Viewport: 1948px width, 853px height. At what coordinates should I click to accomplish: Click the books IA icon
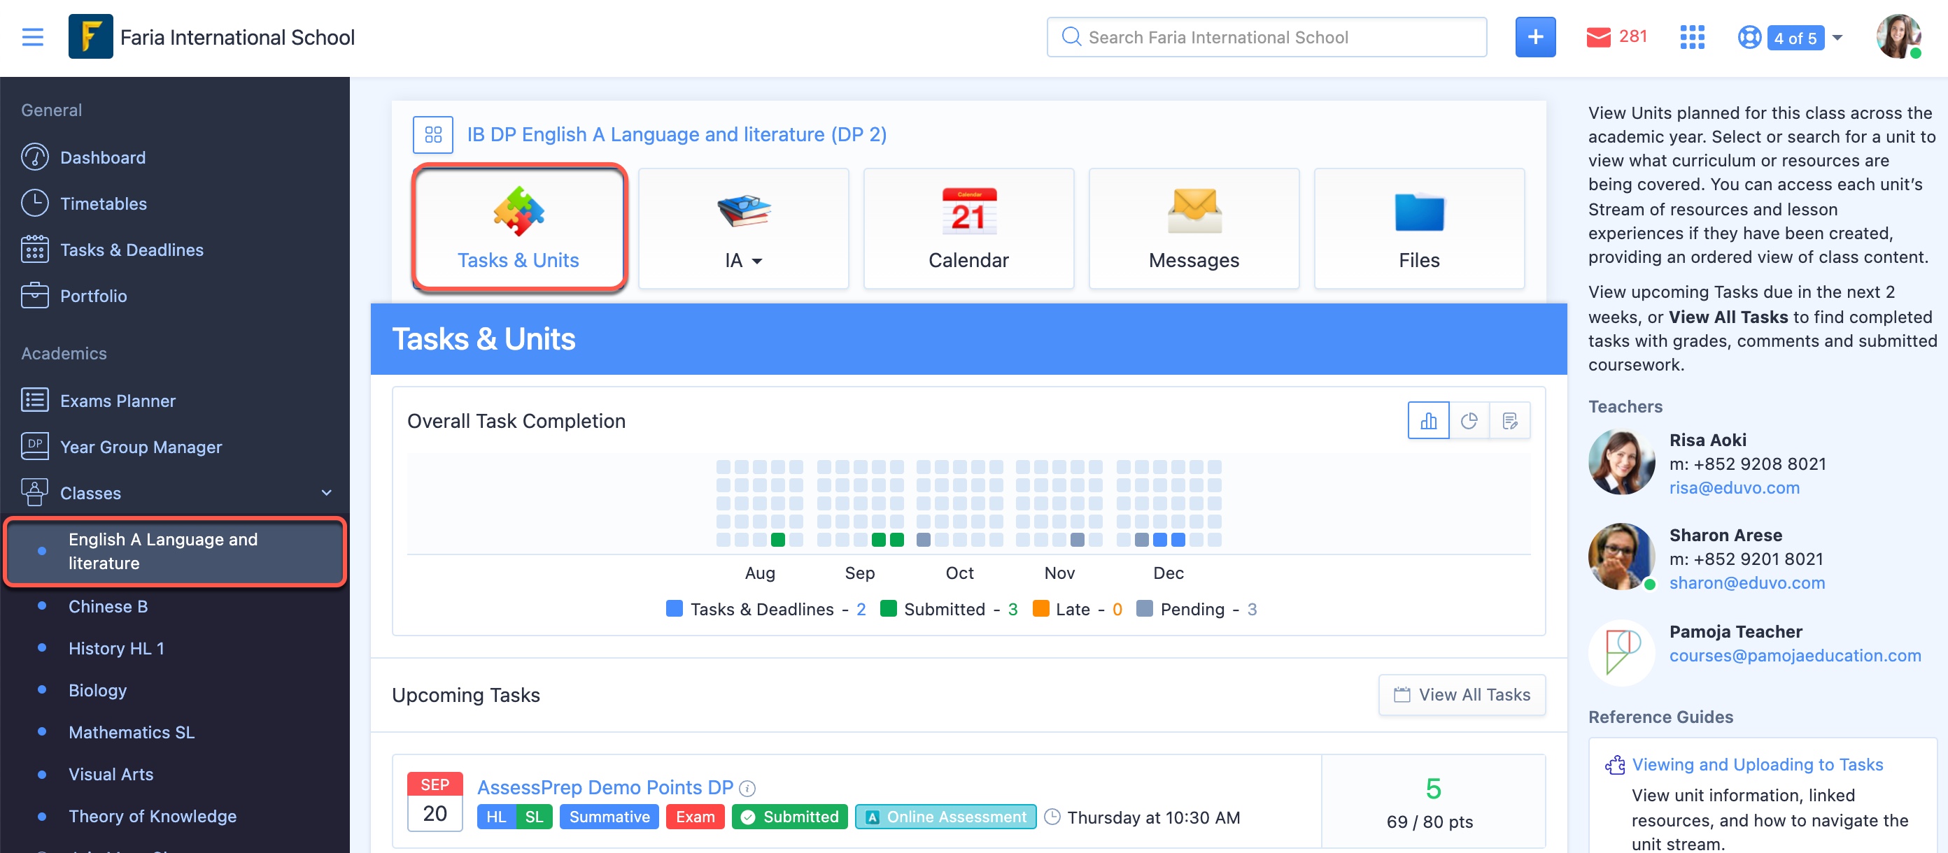click(743, 210)
